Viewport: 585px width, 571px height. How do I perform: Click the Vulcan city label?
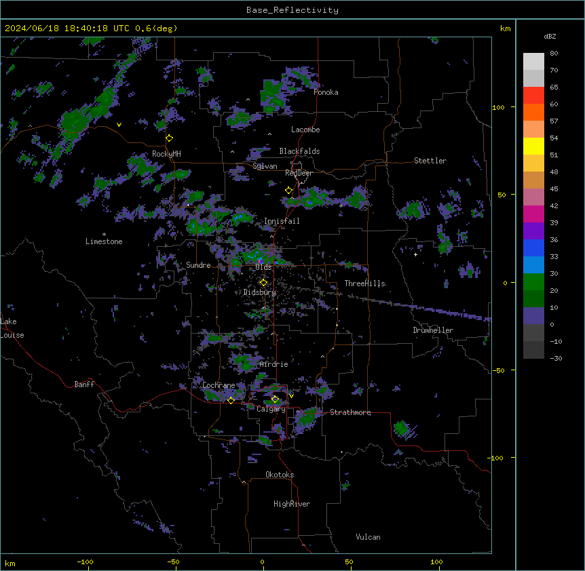tap(369, 537)
